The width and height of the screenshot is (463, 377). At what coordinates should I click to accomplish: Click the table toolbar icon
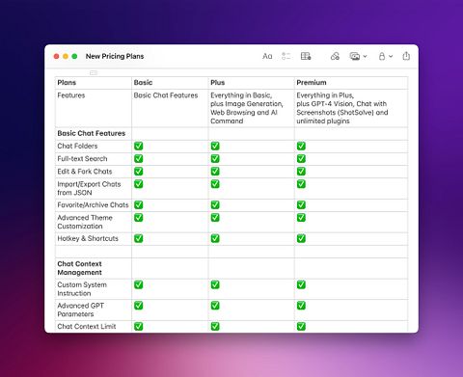pyautogui.click(x=306, y=56)
